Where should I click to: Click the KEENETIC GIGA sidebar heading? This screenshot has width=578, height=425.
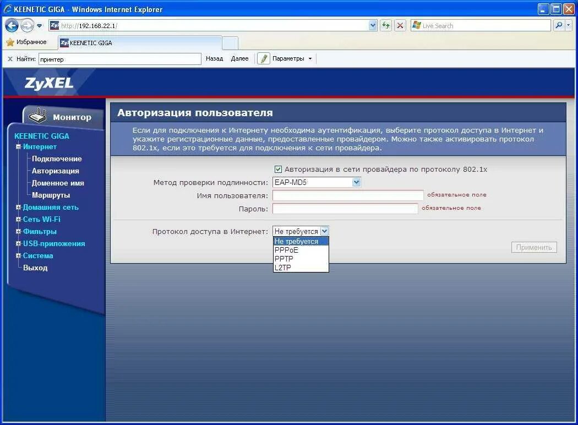click(42, 136)
